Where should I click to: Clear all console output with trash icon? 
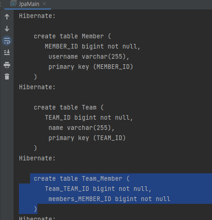pyautogui.click(x=7, y=77)
